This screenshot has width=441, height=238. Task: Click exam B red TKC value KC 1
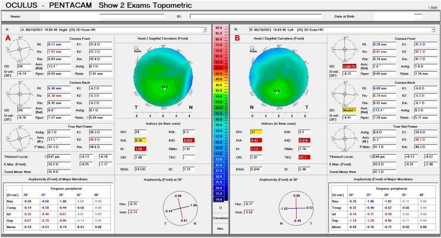pyautogui.click(x=304, y=157)
